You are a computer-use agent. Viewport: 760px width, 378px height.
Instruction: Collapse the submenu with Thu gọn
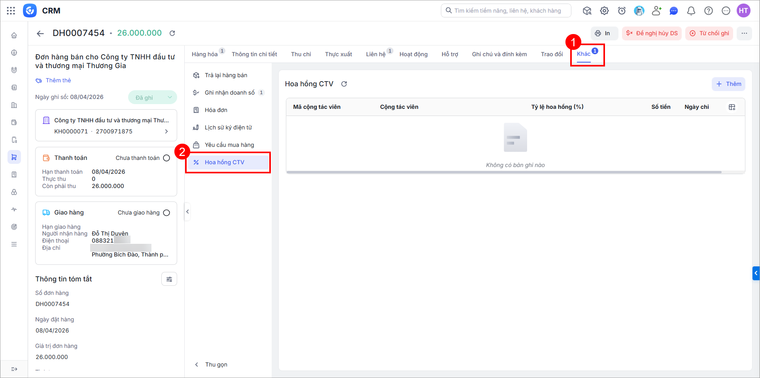211,365
